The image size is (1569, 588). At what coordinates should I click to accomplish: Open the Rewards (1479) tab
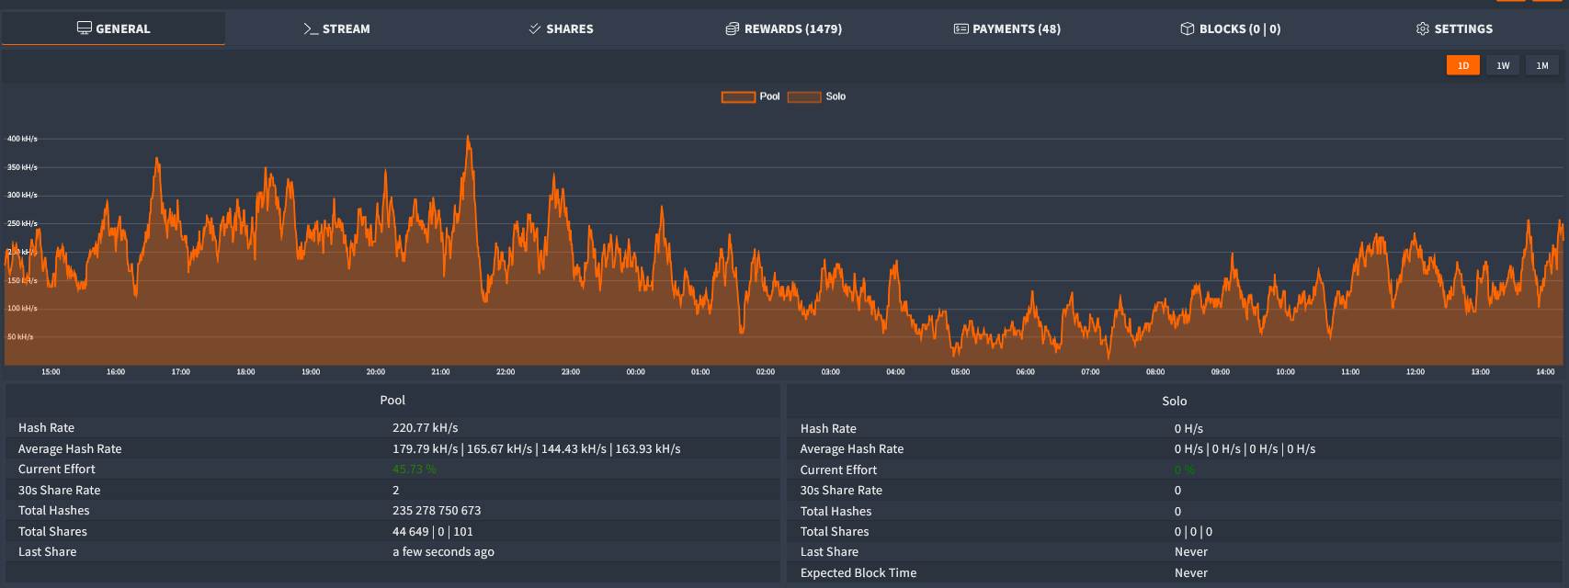(792, 28)
